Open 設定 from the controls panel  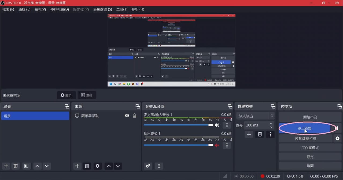click(310, 157)
